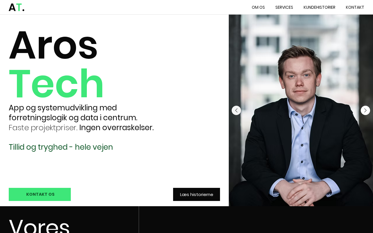
Task: Click the Læs historierne button
Action: point(196,194)
